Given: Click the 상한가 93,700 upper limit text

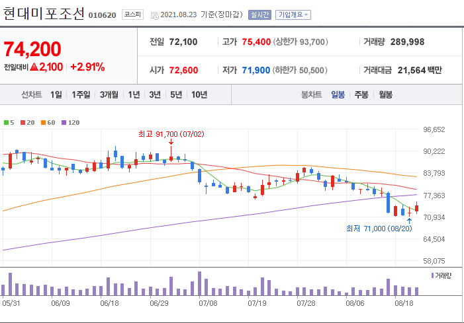Looking at the screenshot, I should point(301,42).
